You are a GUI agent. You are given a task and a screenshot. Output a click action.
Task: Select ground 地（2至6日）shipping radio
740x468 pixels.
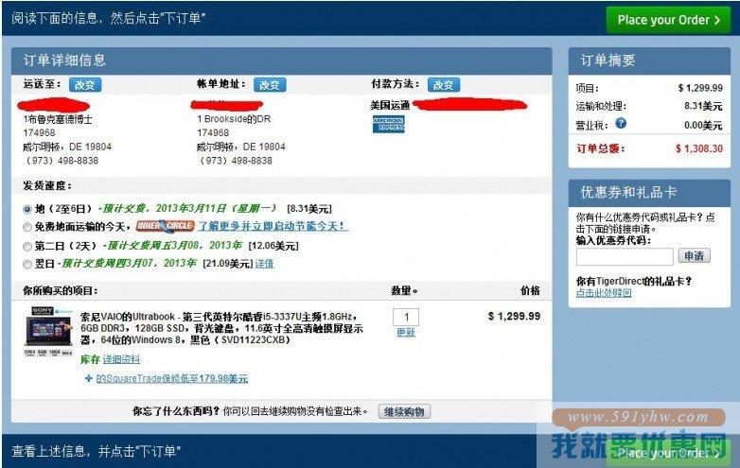pos(27,209)
